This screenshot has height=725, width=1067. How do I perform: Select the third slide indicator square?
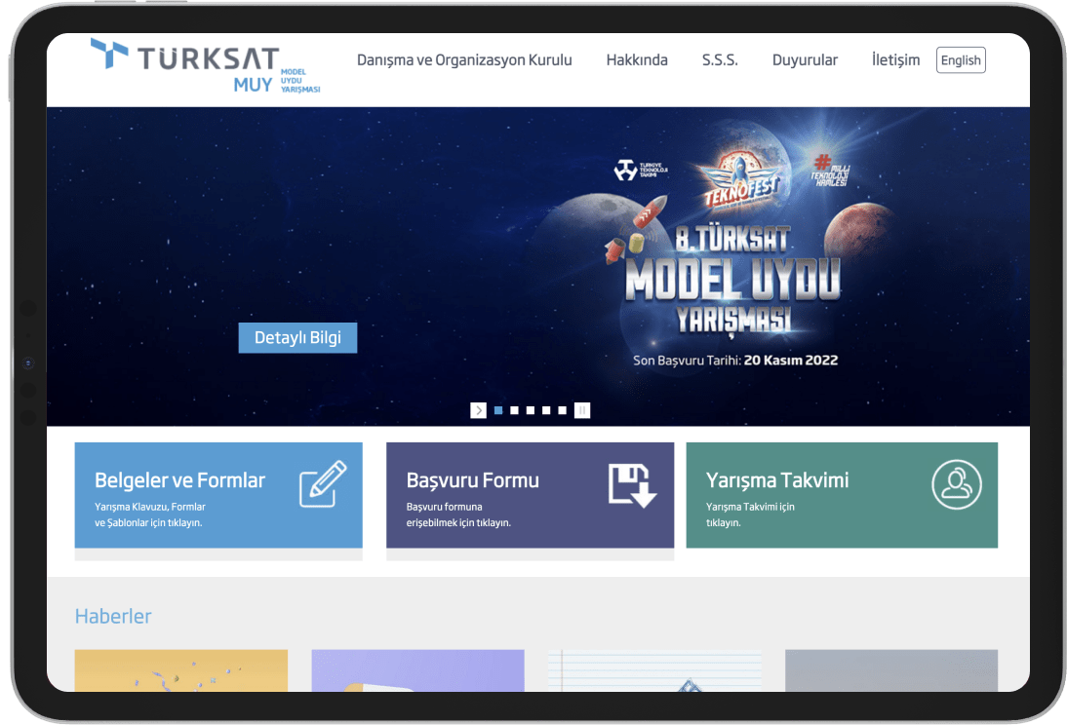click(x=531, y=410)
